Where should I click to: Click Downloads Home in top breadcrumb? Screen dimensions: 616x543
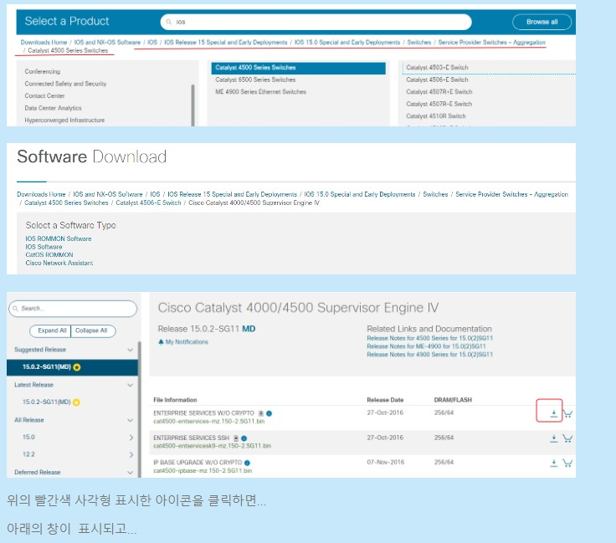point(44,43)
